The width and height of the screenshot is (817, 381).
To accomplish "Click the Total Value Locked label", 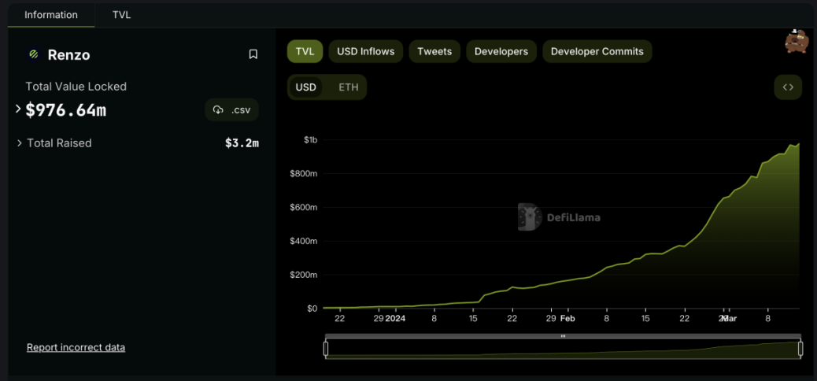I will click(76, 87).
